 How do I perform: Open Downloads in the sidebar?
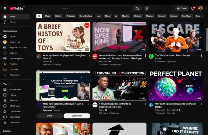(x=16, y=122)
